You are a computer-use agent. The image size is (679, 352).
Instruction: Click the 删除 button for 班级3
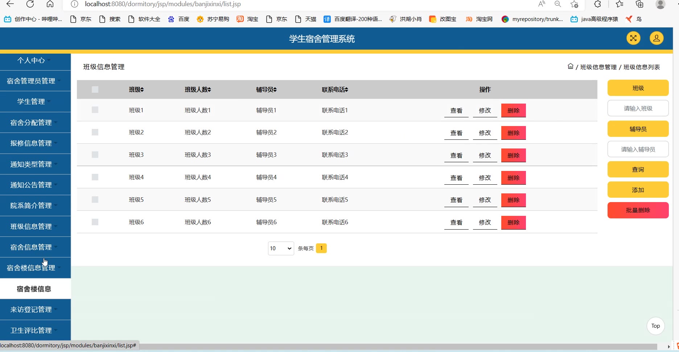click(513, 155)
